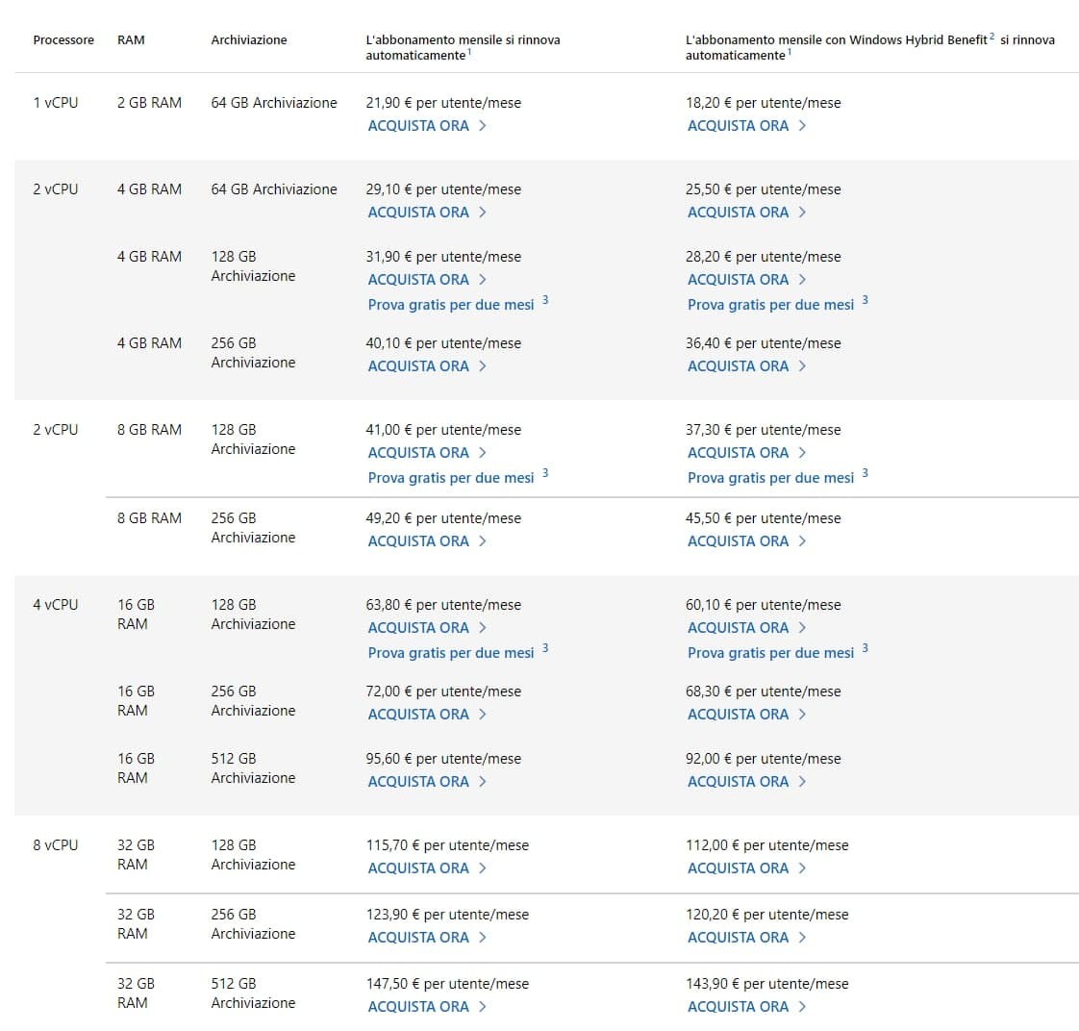Click chevron arrow beside ACQUISTA ORA for 120,20 €
Image resolution: width=1079 pixels, height=1031 pixels.
coord(802,938)
